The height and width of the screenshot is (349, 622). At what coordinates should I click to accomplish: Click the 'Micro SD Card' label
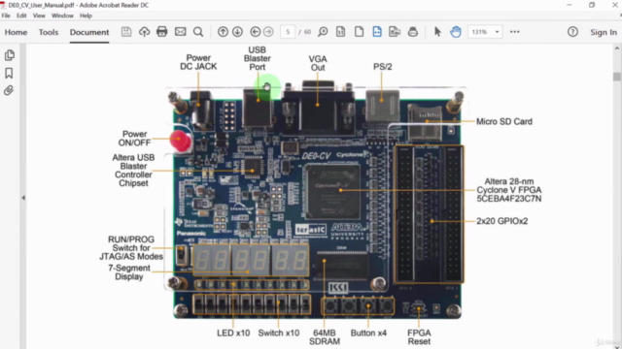tap(504, 121)
